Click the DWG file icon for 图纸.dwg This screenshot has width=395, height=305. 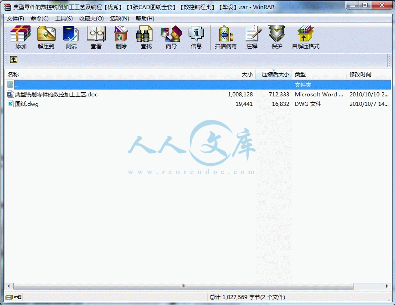coord(10,104)
